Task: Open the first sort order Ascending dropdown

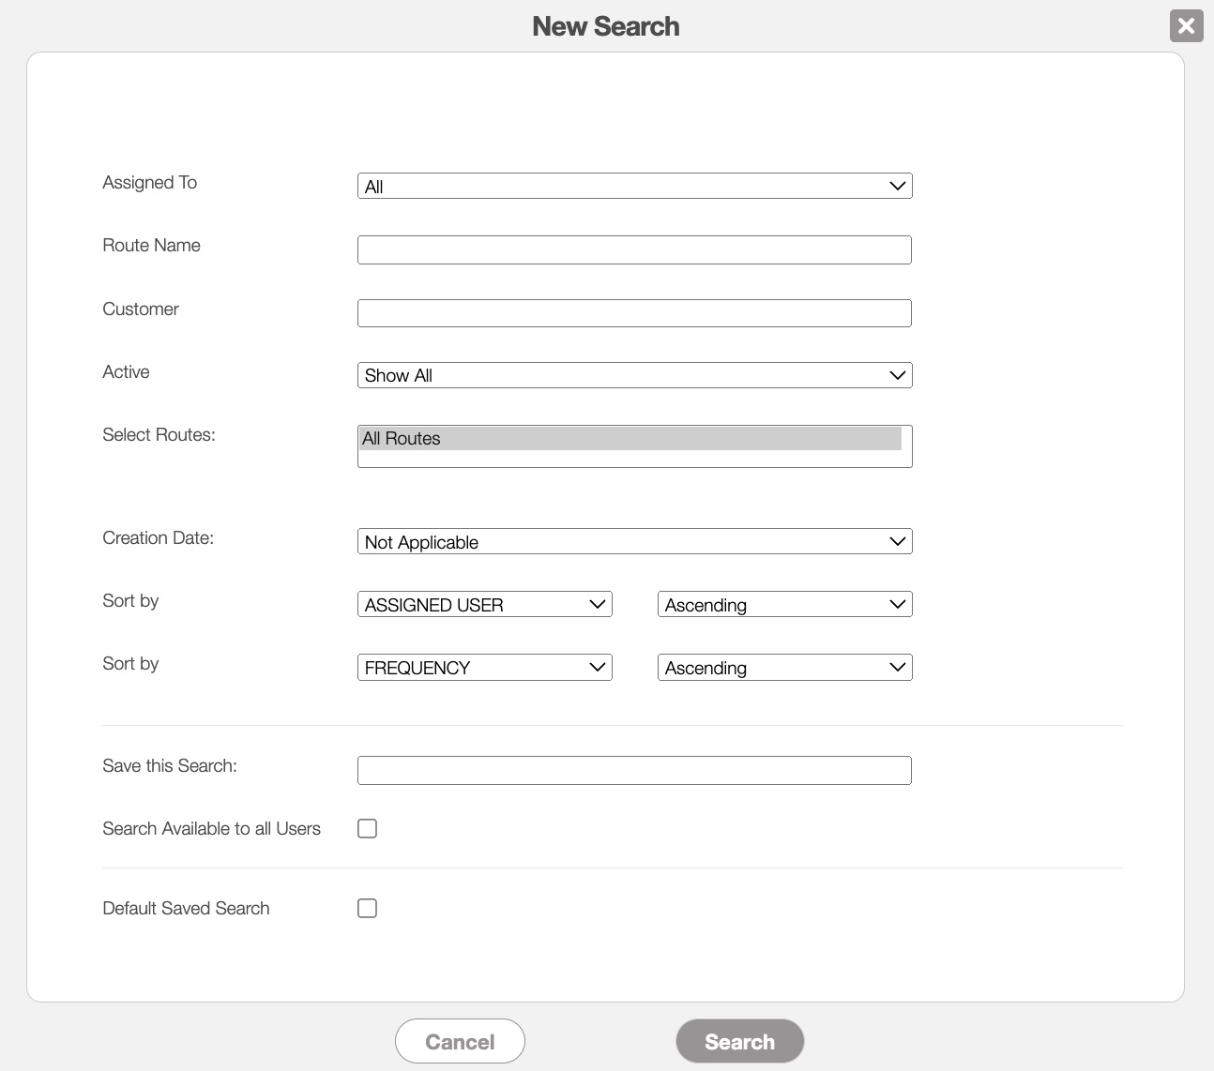Action: 784,604
